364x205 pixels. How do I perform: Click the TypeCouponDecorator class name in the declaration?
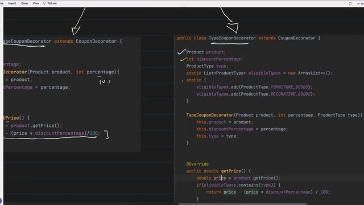[x=232, y=38]
